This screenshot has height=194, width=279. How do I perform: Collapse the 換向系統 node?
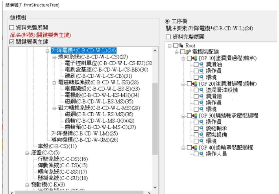pyautogui.click(x=54, y=57)
